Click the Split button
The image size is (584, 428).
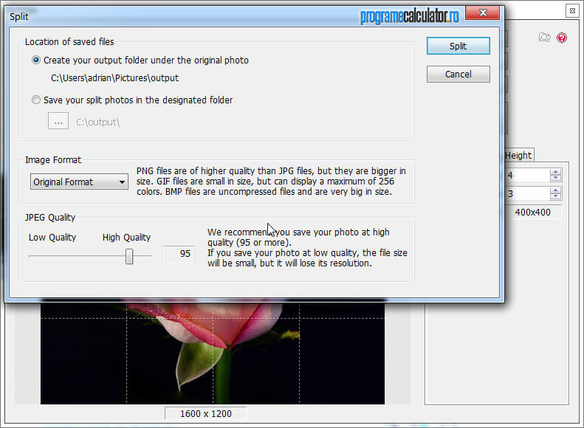click(x=458, y=46)
